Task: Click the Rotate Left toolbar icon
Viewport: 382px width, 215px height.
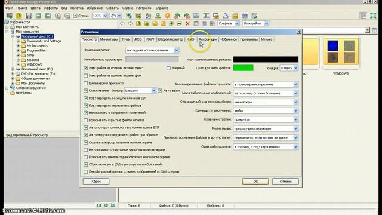Action: coord(177,16)
